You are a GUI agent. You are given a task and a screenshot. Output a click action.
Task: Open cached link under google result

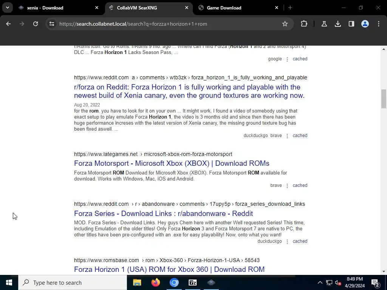point(300,59)
